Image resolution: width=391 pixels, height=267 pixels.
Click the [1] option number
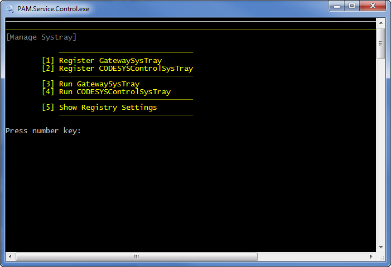[x=48, y=61]
